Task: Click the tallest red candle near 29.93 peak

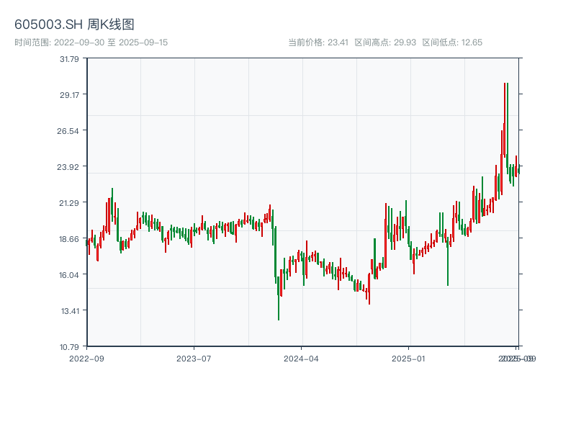Action: [505, 121]
